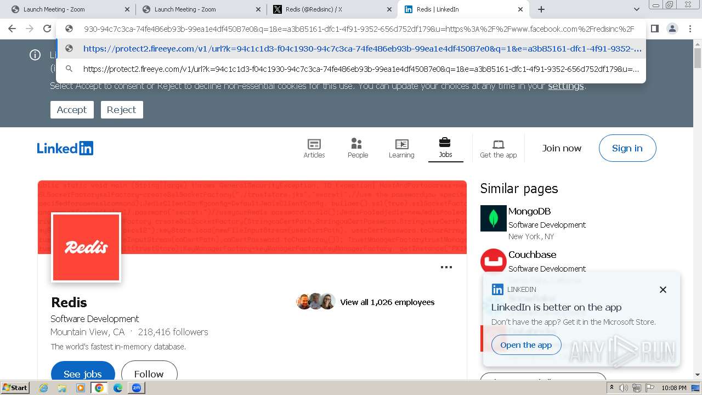Open a new tab with plus button
The width and height of the screenshot is (702, 395).
(x=541, y=9)
